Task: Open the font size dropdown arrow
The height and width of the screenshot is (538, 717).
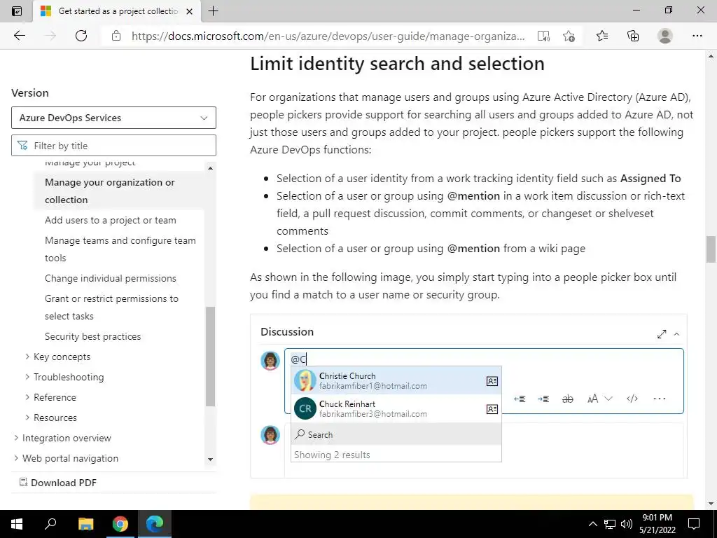Action: tap(608, 399)
